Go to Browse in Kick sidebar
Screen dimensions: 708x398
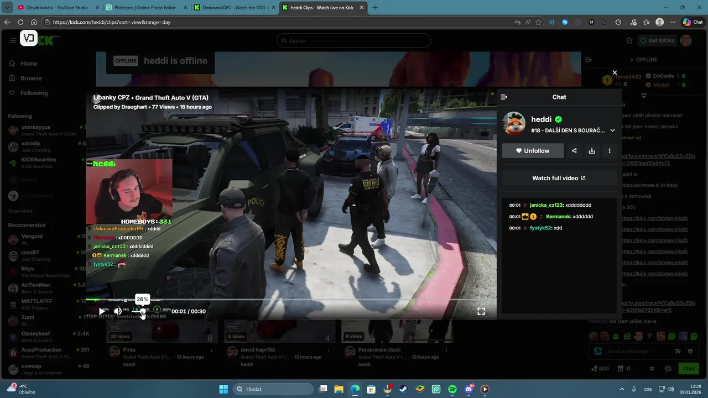coord(25,78)
